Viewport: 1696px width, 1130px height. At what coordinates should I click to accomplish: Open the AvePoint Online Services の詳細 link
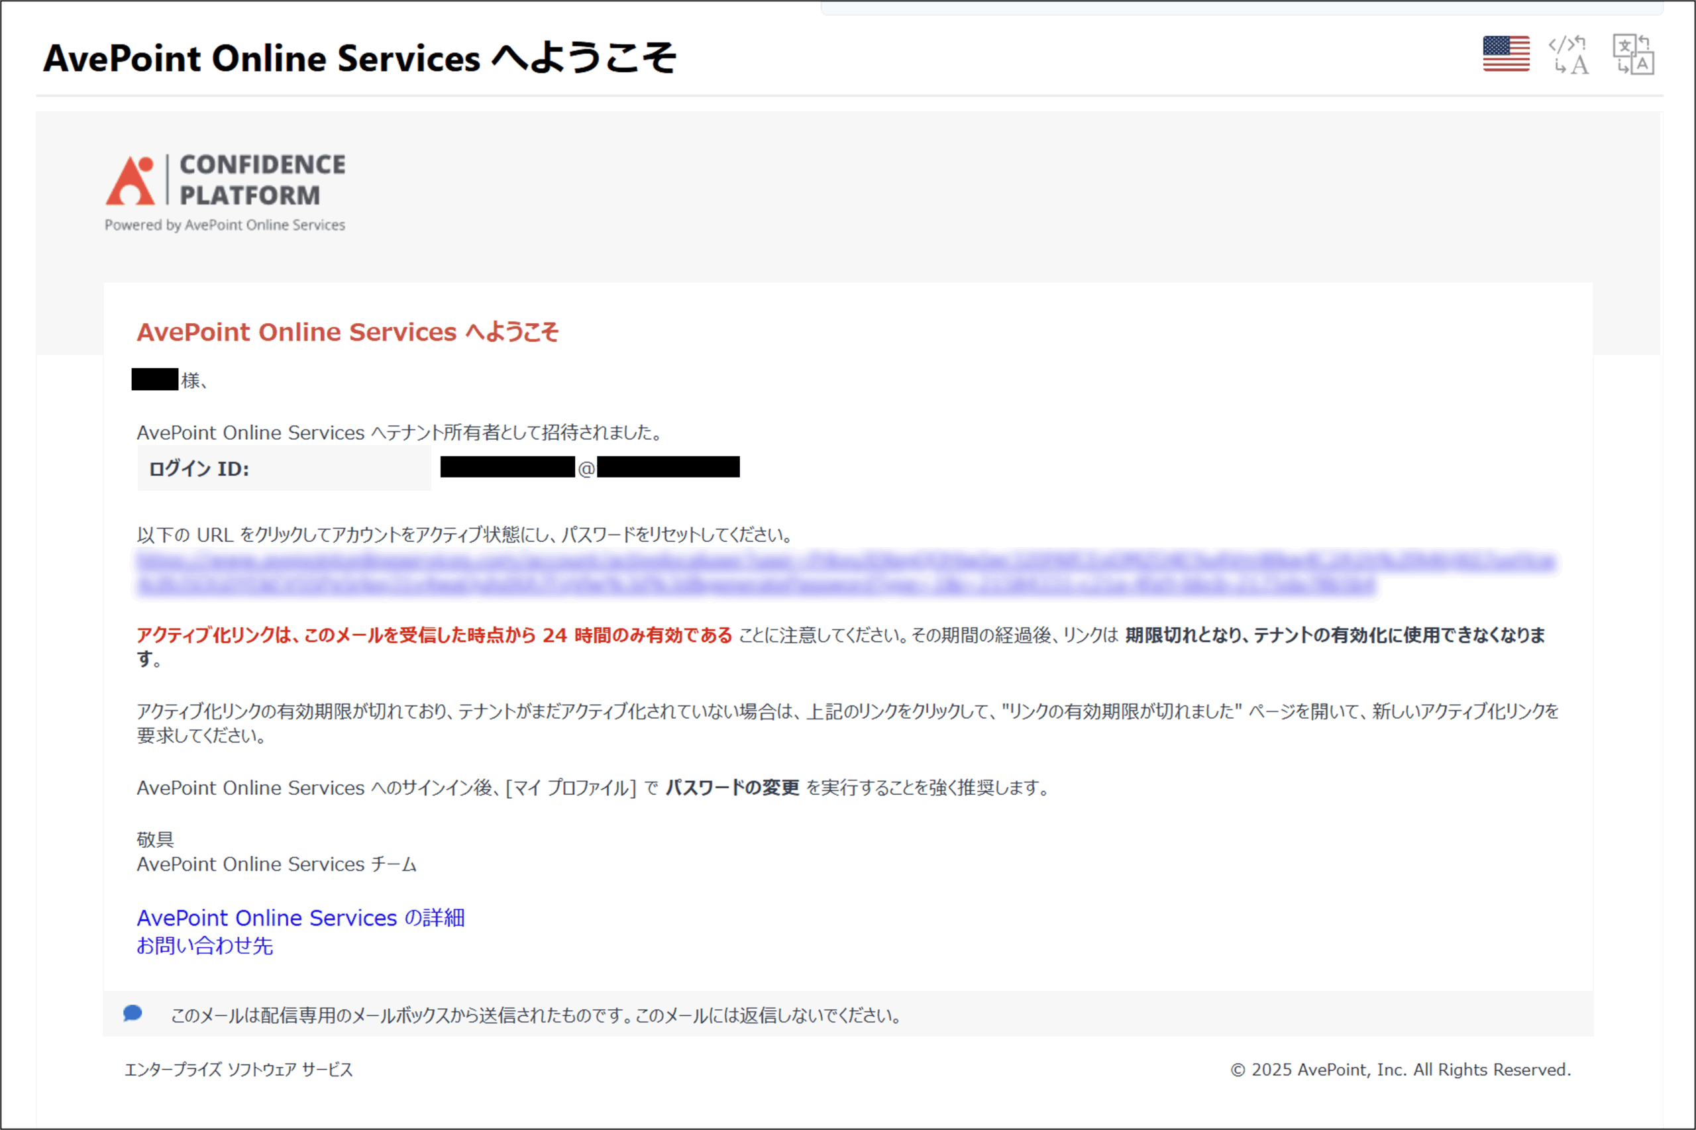(x=301, y=917)
